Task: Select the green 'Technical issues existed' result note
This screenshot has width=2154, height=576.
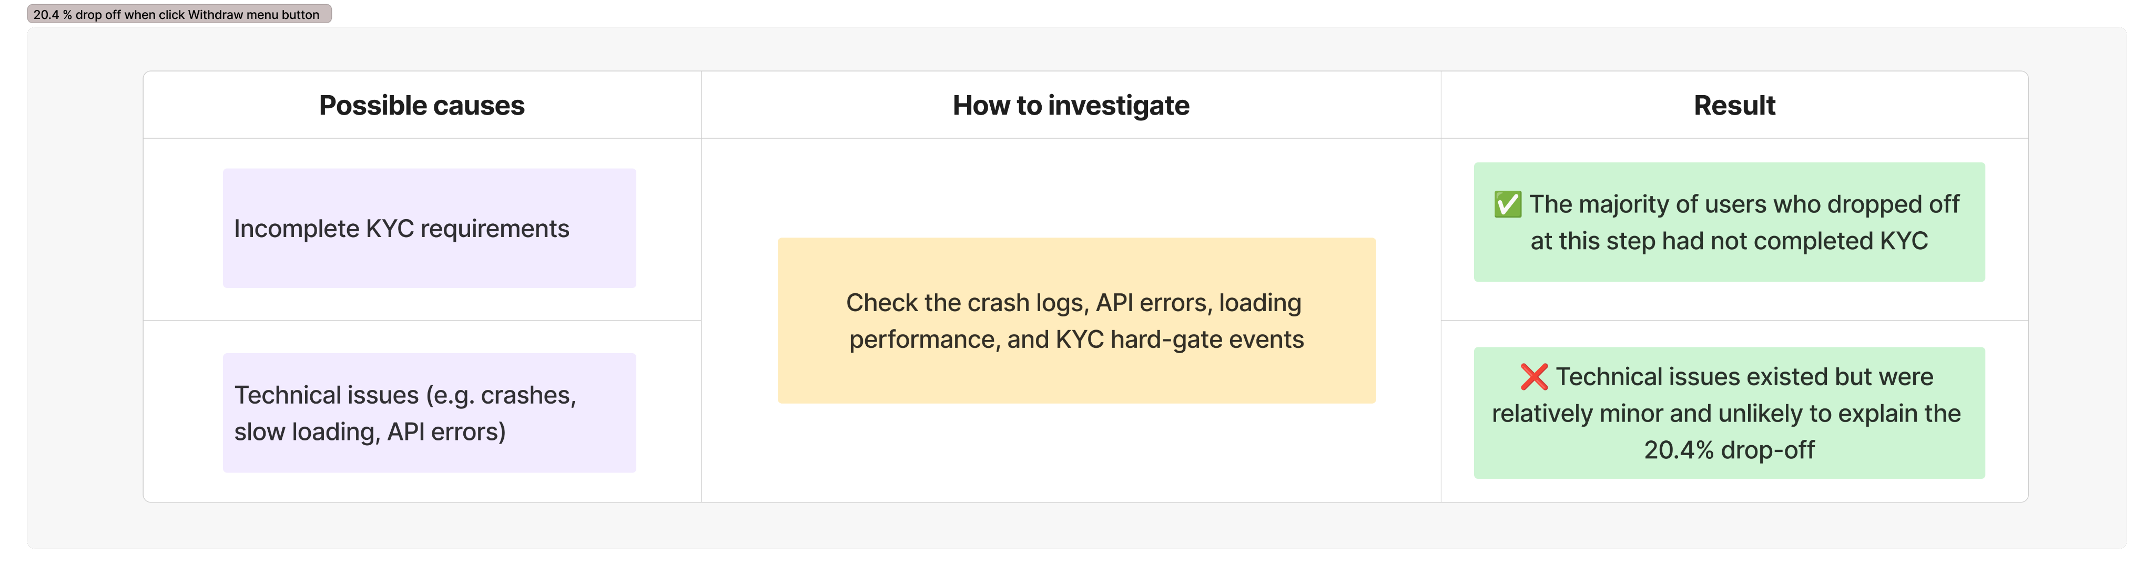Action: [1729, 413]
